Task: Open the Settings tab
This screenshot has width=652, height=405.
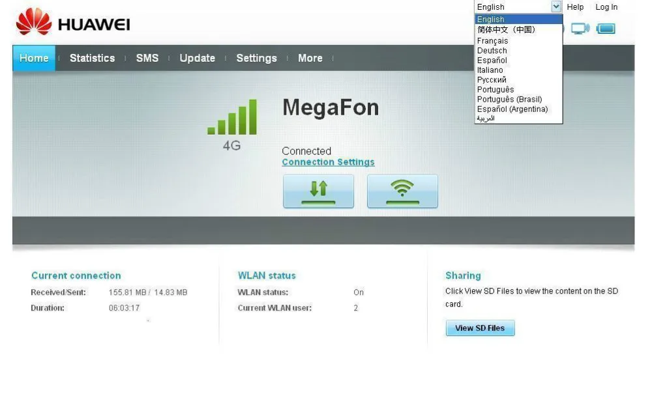Action: click(256, 58)
